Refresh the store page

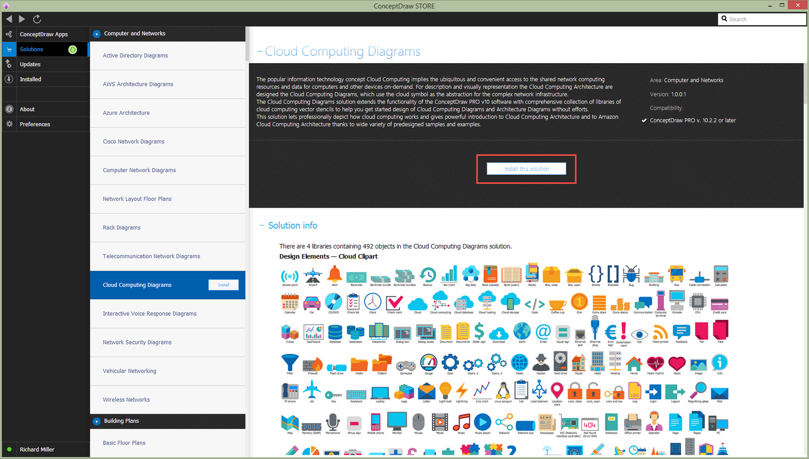point(37,19)
